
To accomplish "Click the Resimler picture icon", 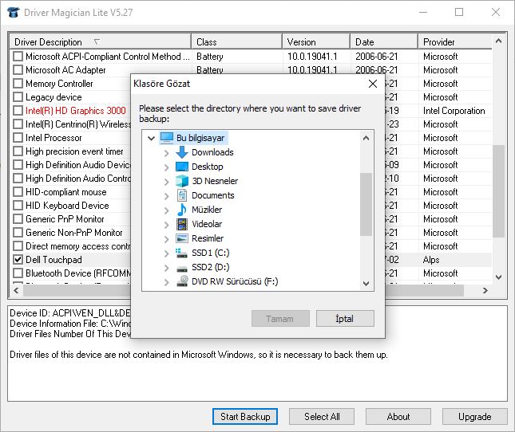I will click(x=181, y=238).
